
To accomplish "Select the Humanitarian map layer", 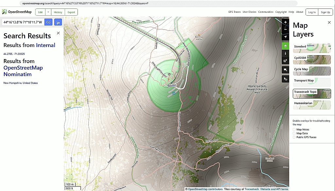I will (x=312, y=105).
